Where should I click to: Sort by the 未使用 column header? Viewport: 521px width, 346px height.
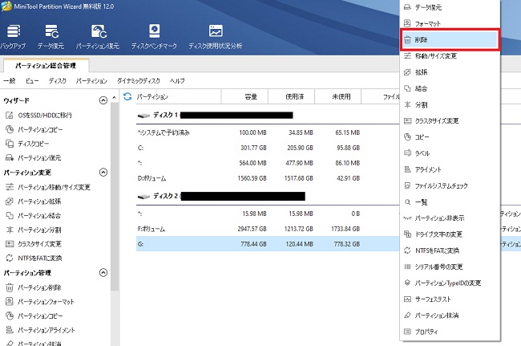pos(338,96)
